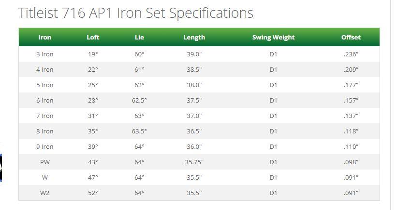Click the Length column header
This screenshot has height=210, width=396.
pyautogui.click(x=194, y=37)
